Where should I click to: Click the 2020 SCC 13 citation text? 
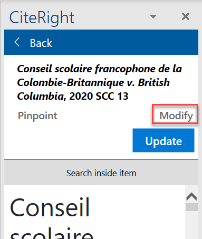coord(99,96)
